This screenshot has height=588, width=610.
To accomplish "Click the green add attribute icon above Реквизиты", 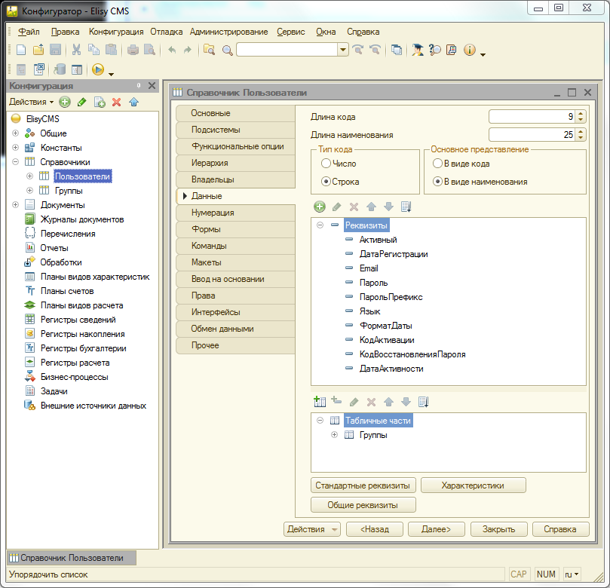I will tap(320, 207).
